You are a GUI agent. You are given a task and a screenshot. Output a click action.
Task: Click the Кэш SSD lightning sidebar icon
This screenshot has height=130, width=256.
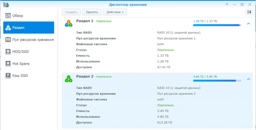point(8,75)
